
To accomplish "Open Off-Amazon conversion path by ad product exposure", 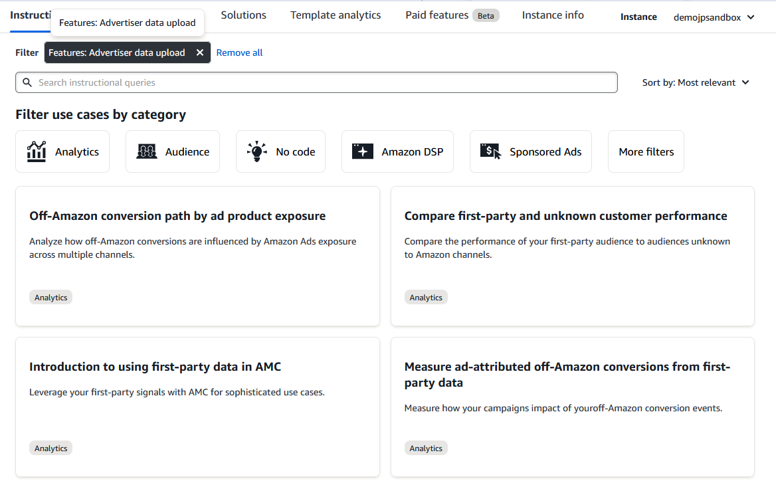I will coord(177,216).
